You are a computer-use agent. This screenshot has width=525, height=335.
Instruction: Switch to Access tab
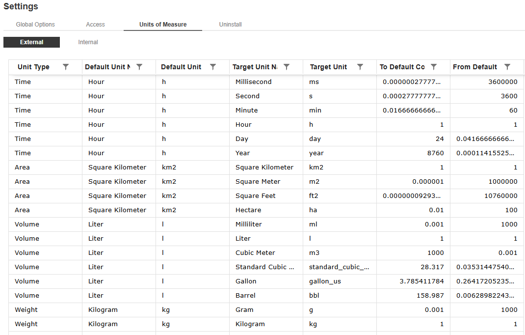tap(95, 25)
